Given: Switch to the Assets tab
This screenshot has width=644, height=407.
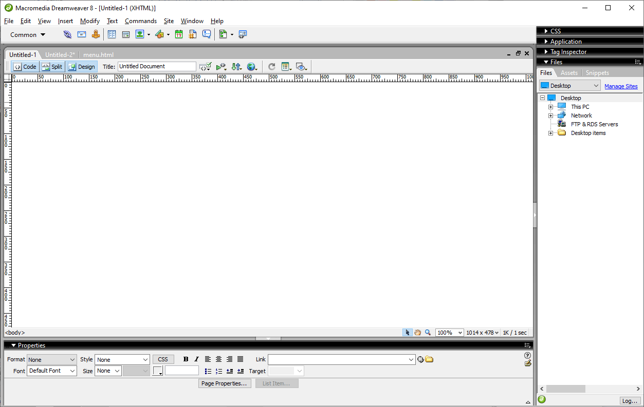Looking at the screenshot, I should coord(569,73).
